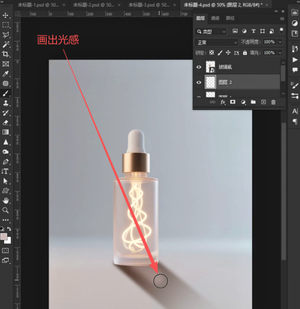Select the Sponge/Dodge tool
Screen dimensions: 300x309
pyautogui.click(x=5, y=152)
